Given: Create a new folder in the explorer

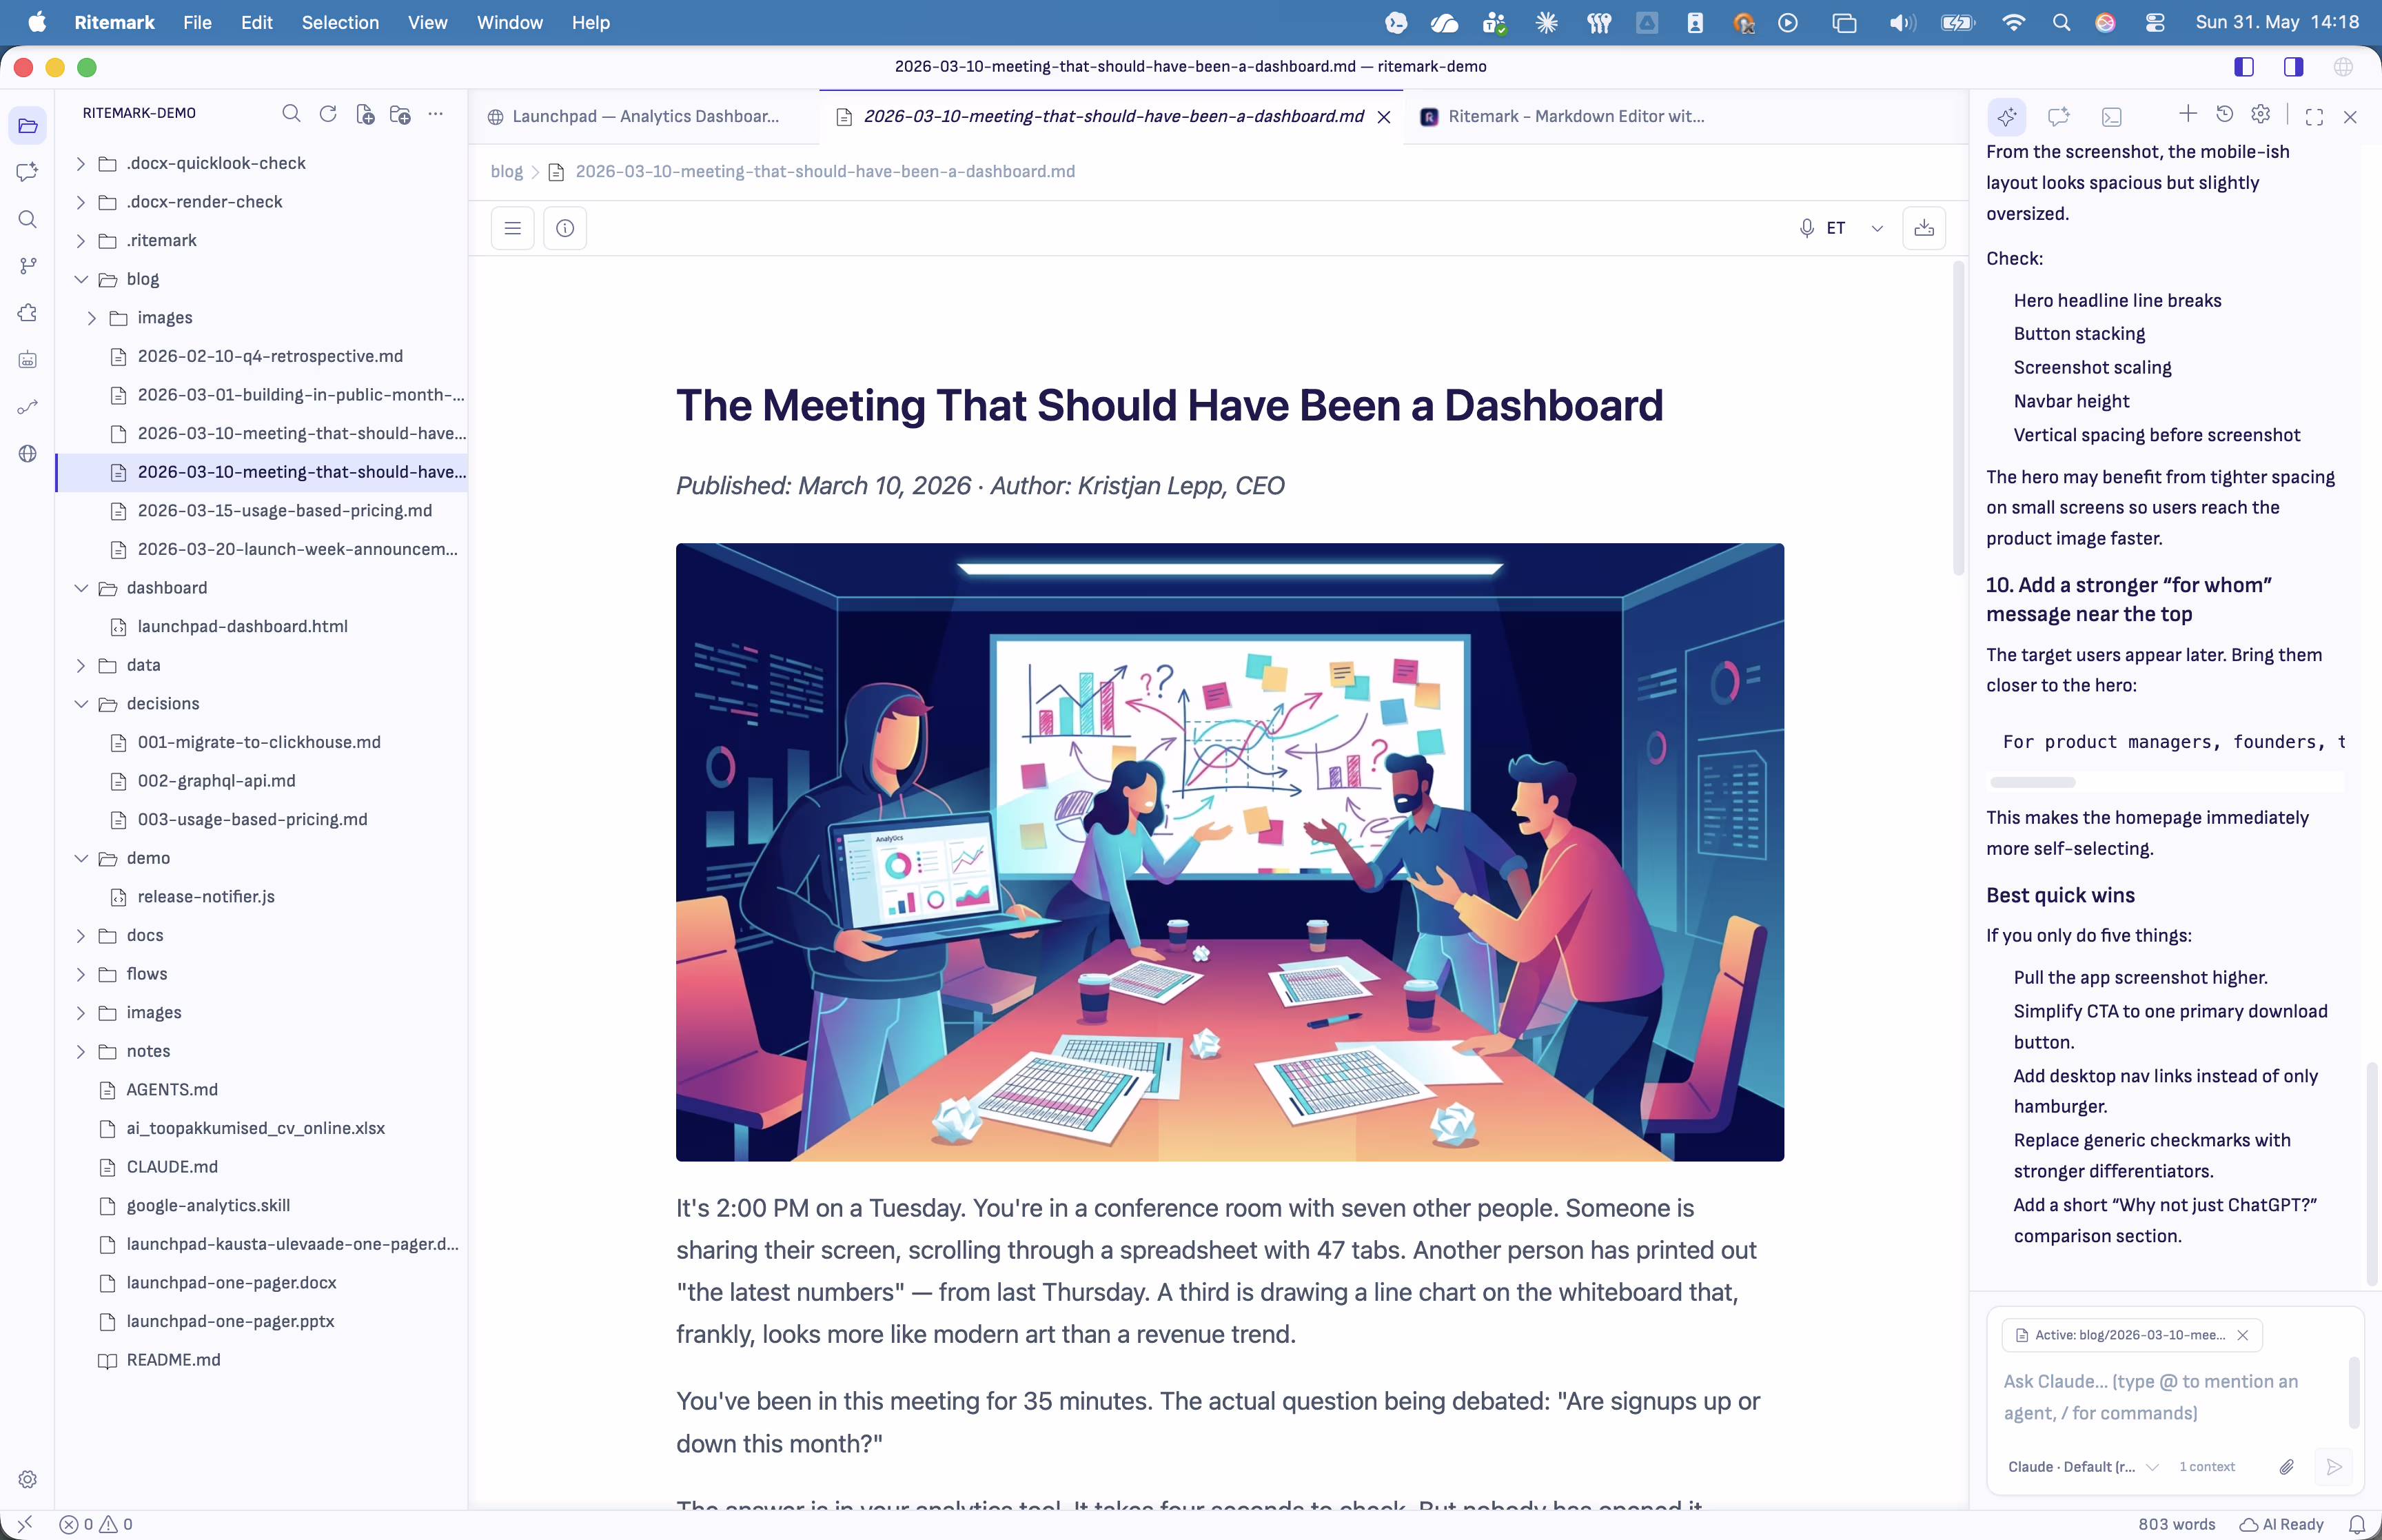Looking at the screenshot, I should [401, 114].
